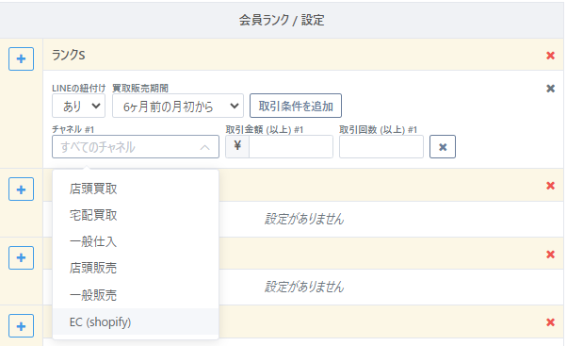The width and height of the screenshot is (567, 346).
Task: Click the ランクS rank name
Action: coord(69,55)
